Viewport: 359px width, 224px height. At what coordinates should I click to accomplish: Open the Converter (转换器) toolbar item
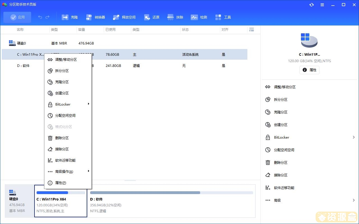pyautogui.click(x=95, y=17)
